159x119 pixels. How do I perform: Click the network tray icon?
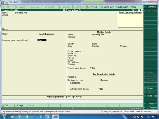click(135, 117)
